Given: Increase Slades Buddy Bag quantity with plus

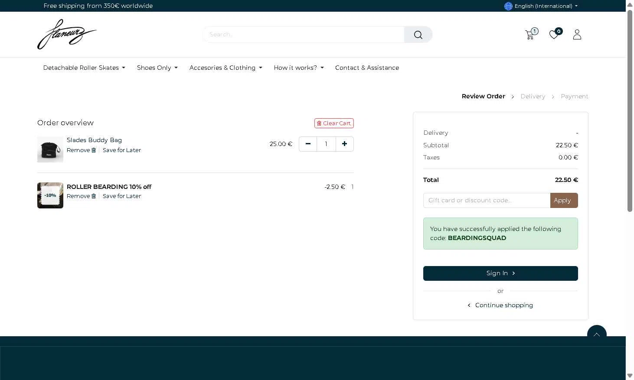Looking at the screenshot, I should click(x=344, y=144).
